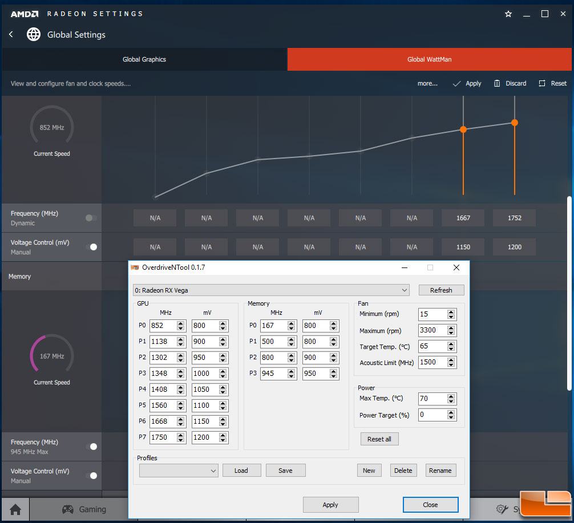Click the 1150 voltage field in WattMan

click(463, 247)
